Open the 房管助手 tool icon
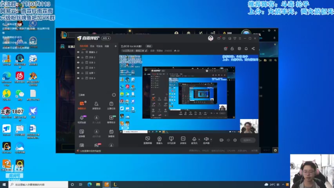Screen dimensions: 334x188 coord(96,105)
